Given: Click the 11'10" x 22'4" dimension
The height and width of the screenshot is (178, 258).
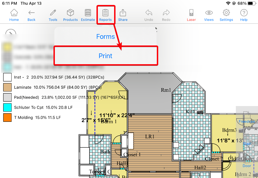Looking at the screenshot, I should tap(117, 115).
